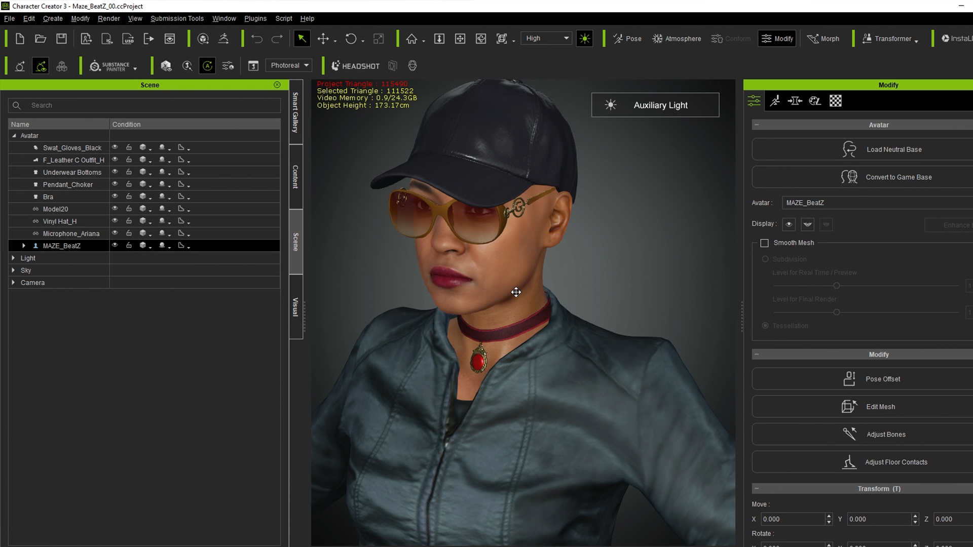Open the Photoreal shader dropdown
973x547 pixels.
point(289,65)
